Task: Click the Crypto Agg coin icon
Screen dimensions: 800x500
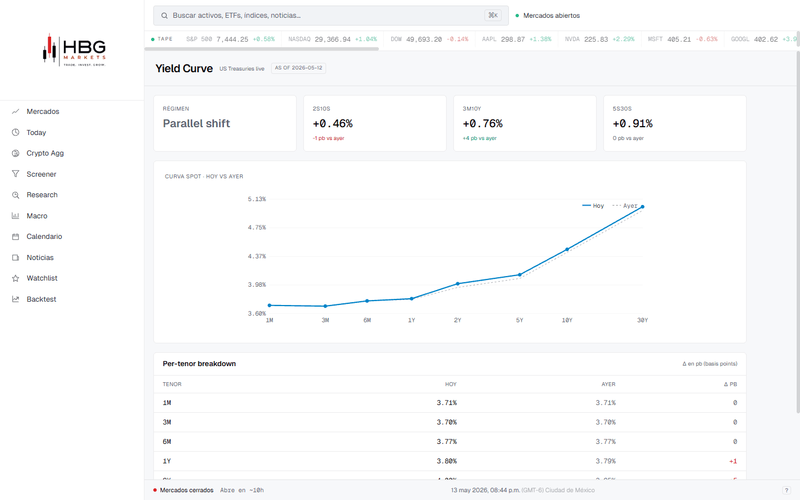Action: [x=16, y=153]
